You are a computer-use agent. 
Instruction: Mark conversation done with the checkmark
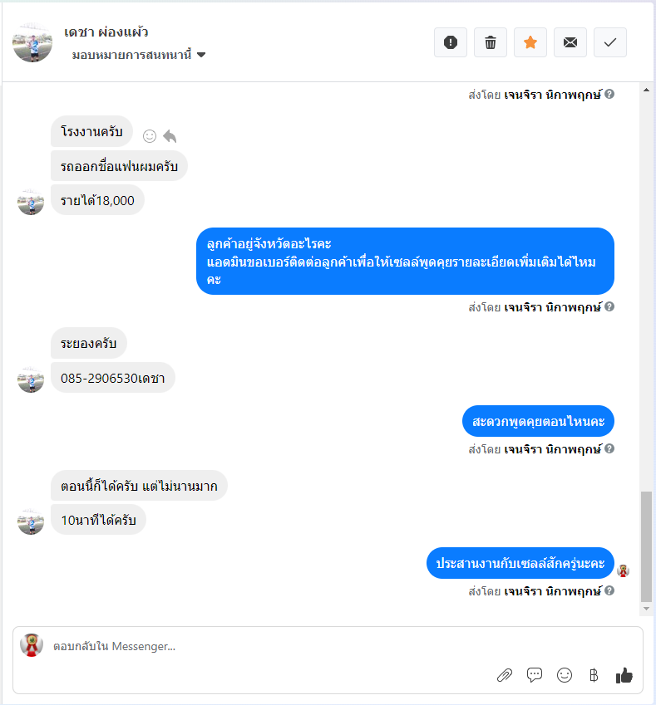pyautogui.click(x=610, y=42)
